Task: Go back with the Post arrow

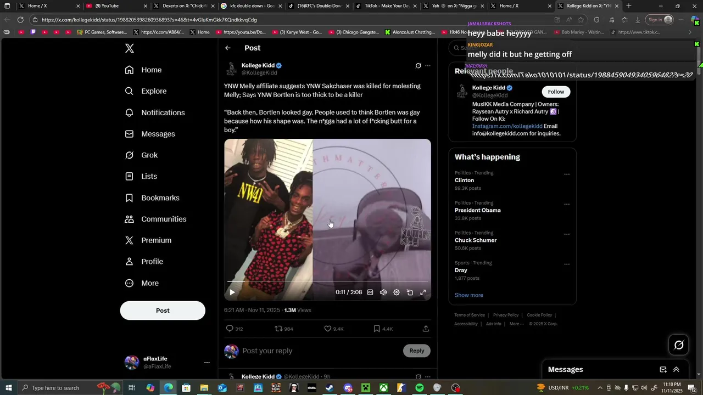Action: pos(228,48)
